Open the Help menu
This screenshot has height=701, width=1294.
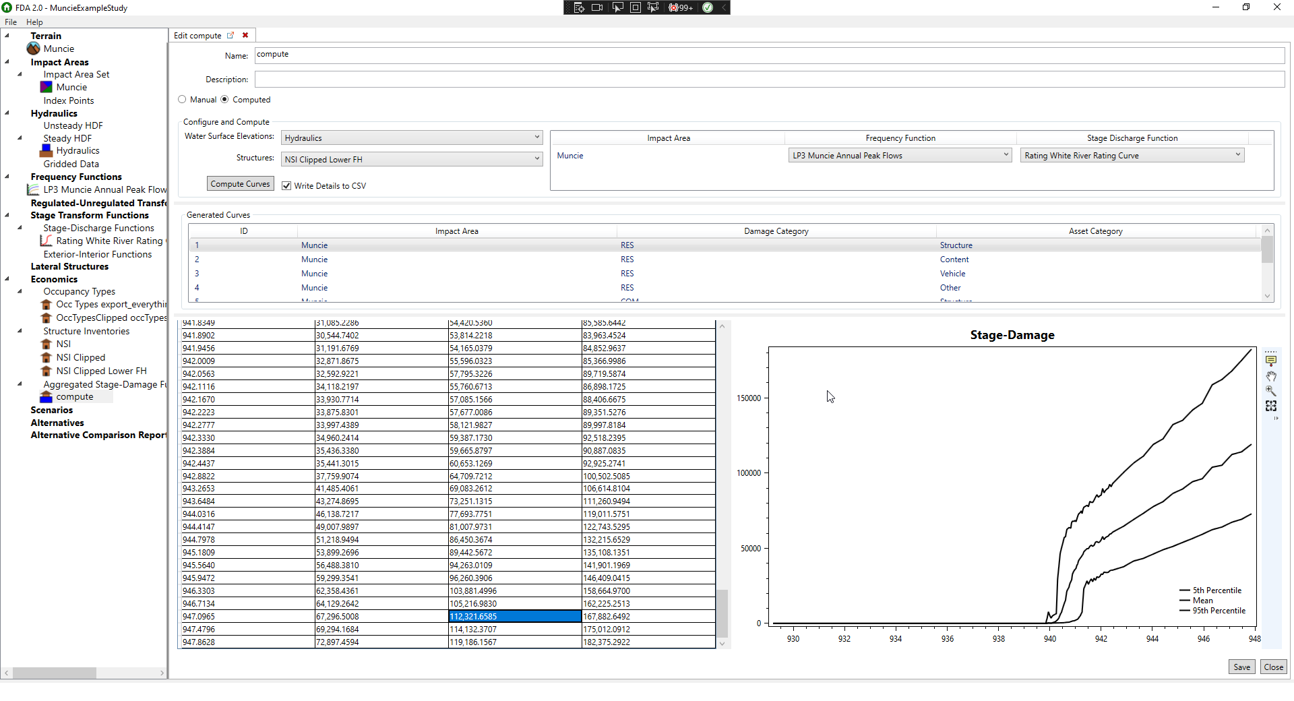click(34, 22)
